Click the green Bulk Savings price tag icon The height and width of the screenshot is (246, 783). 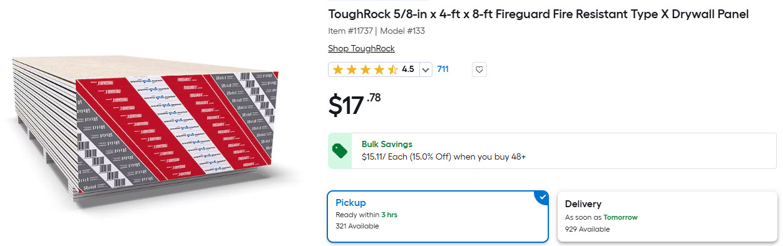(x=340, y=150)
